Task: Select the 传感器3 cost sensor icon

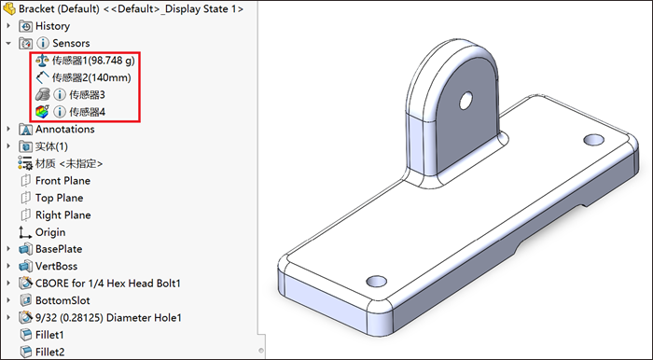Action: click(42, 95)
